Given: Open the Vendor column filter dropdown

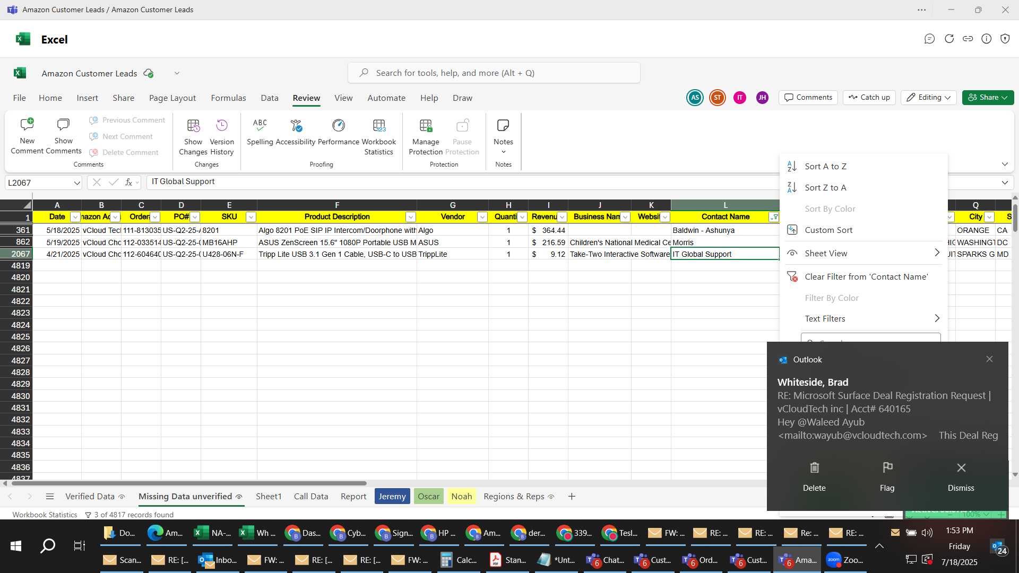Looking at the screenshot, I should tap(482, 217).
